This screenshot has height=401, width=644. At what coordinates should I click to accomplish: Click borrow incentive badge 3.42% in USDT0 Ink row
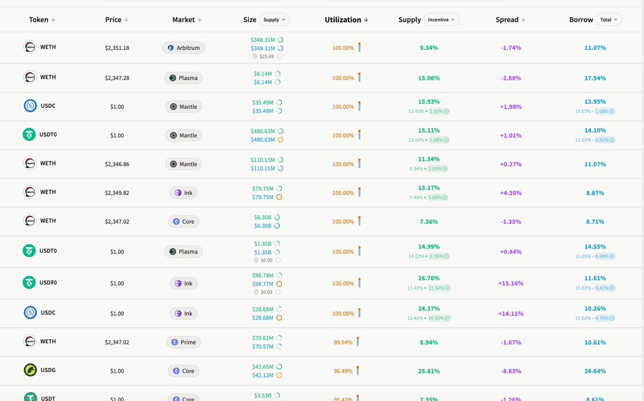click(605, 288)
